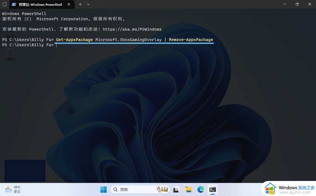Expand the new tab profile dropdown arrow
Viewport: 316px width, 196px height.
88,4
